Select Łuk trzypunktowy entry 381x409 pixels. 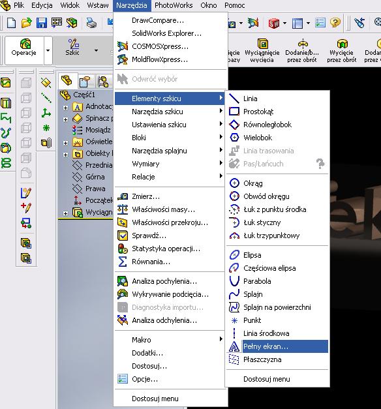[277, 235]
